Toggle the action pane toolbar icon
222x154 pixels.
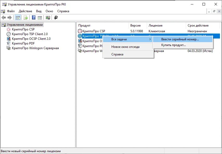point(40,18)
